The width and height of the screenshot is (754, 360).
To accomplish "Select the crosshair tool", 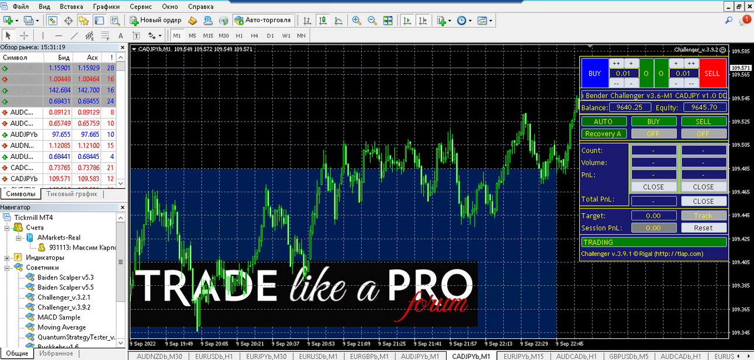I will pyautogui.click(x=24, y=35).
